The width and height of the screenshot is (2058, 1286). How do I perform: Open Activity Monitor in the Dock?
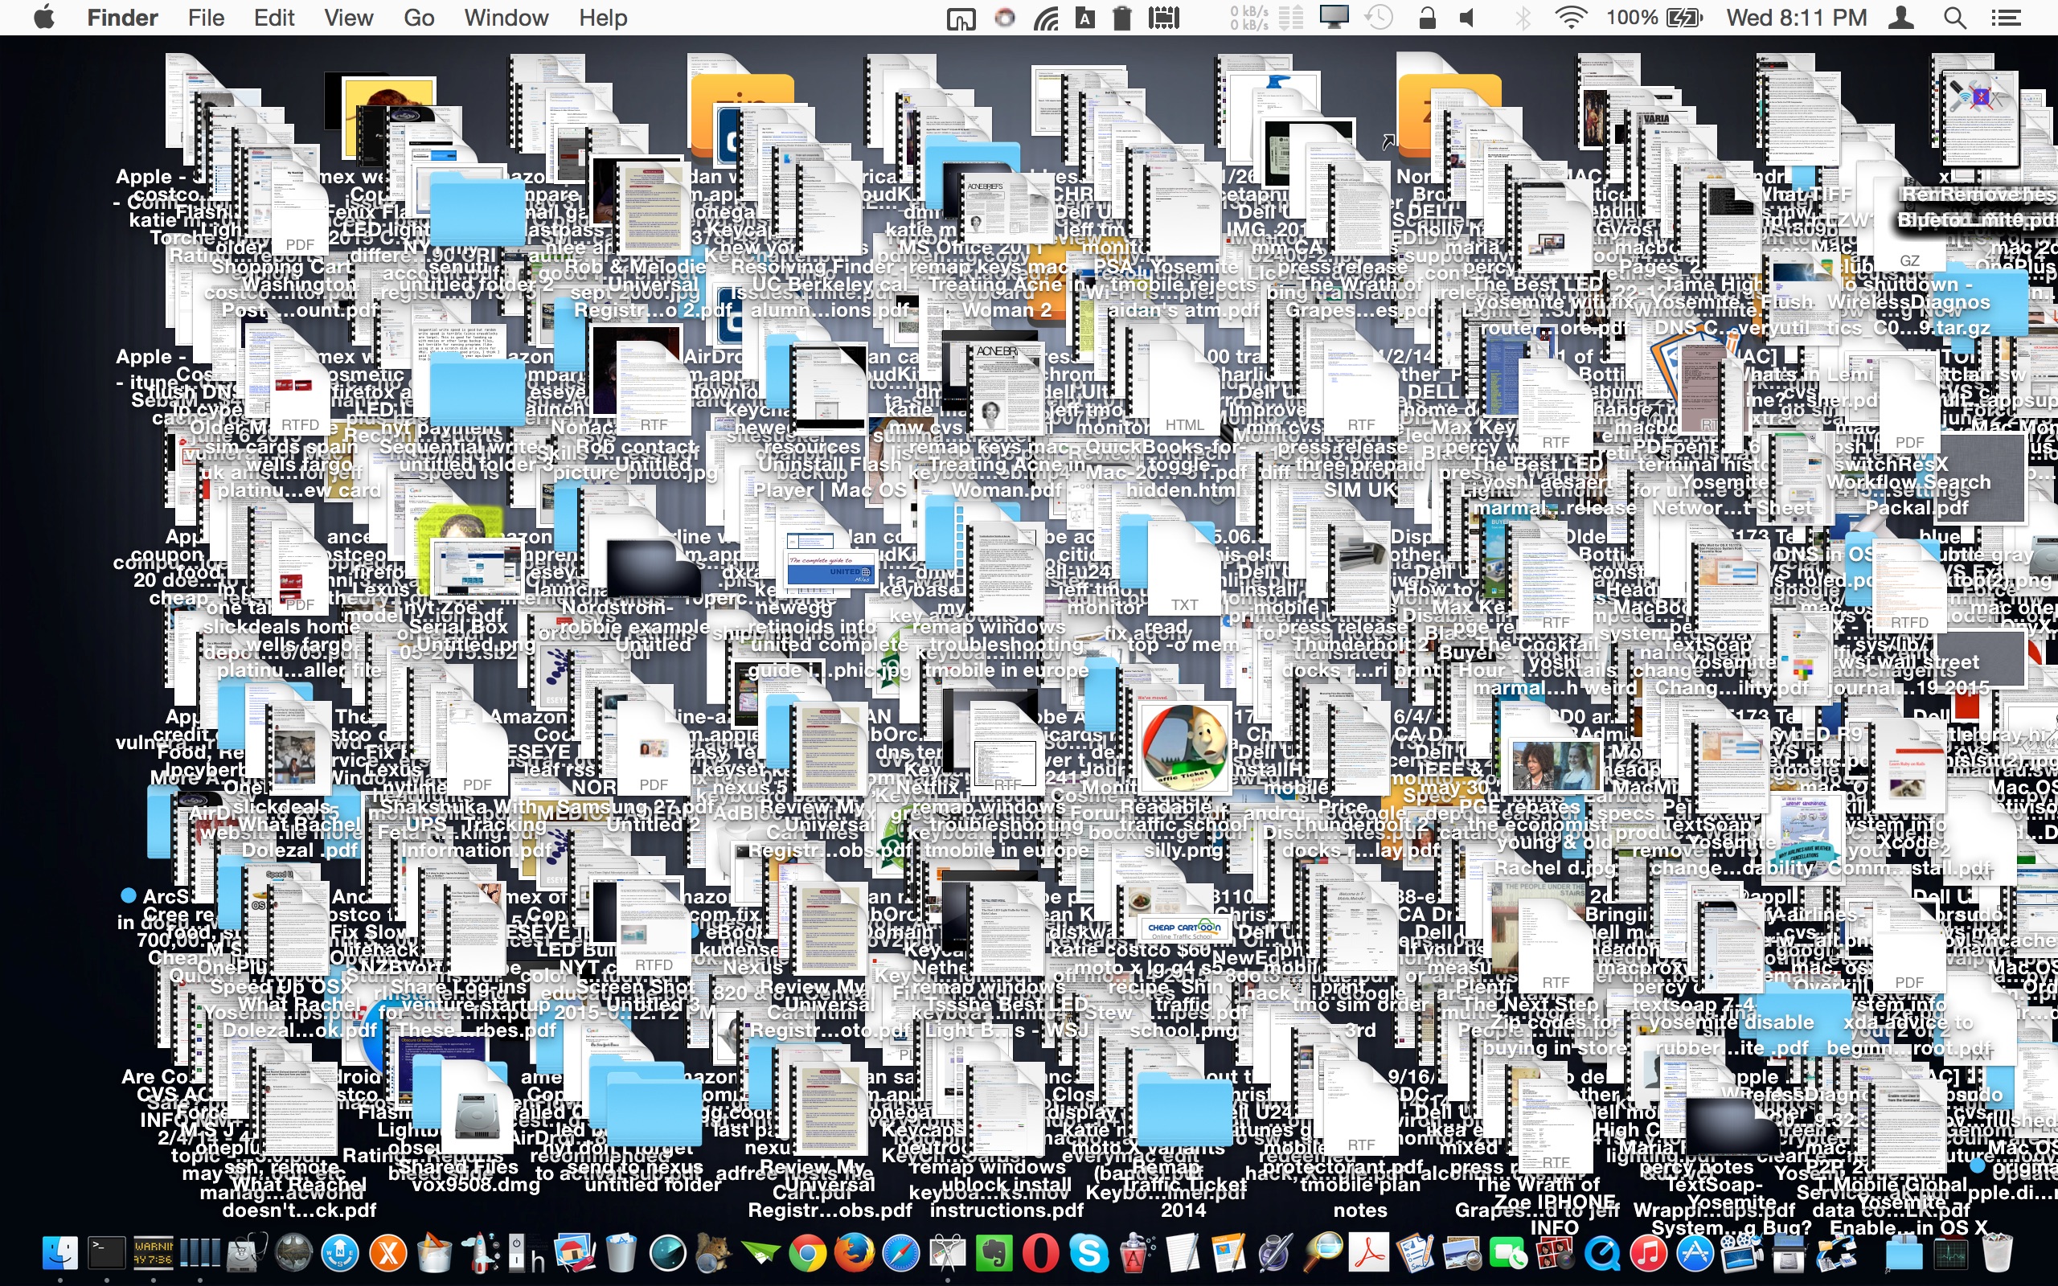(1950, 1253)
